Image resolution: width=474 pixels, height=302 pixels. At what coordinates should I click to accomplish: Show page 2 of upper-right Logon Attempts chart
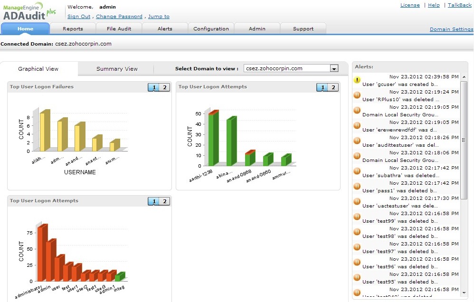tap(333, 87)
